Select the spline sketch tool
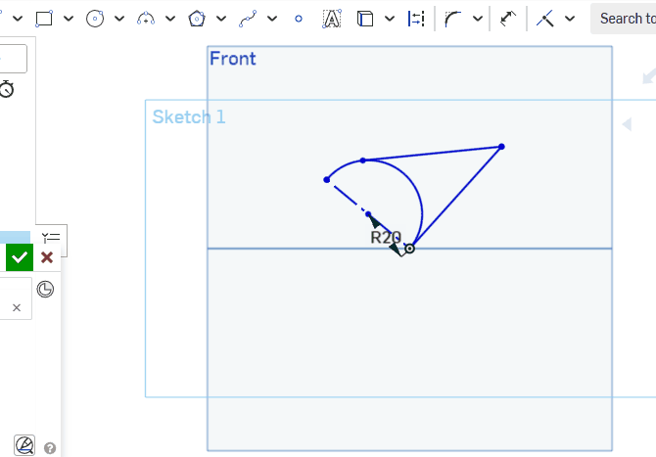656x457 pixels. click(x=248, y=19)
